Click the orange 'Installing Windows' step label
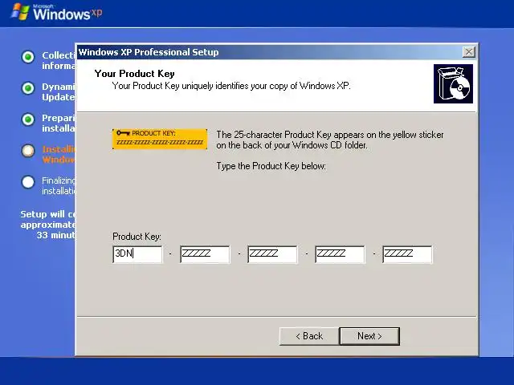Image resolution: width=514 pixels, height=385 pixels. pos(59,154)
